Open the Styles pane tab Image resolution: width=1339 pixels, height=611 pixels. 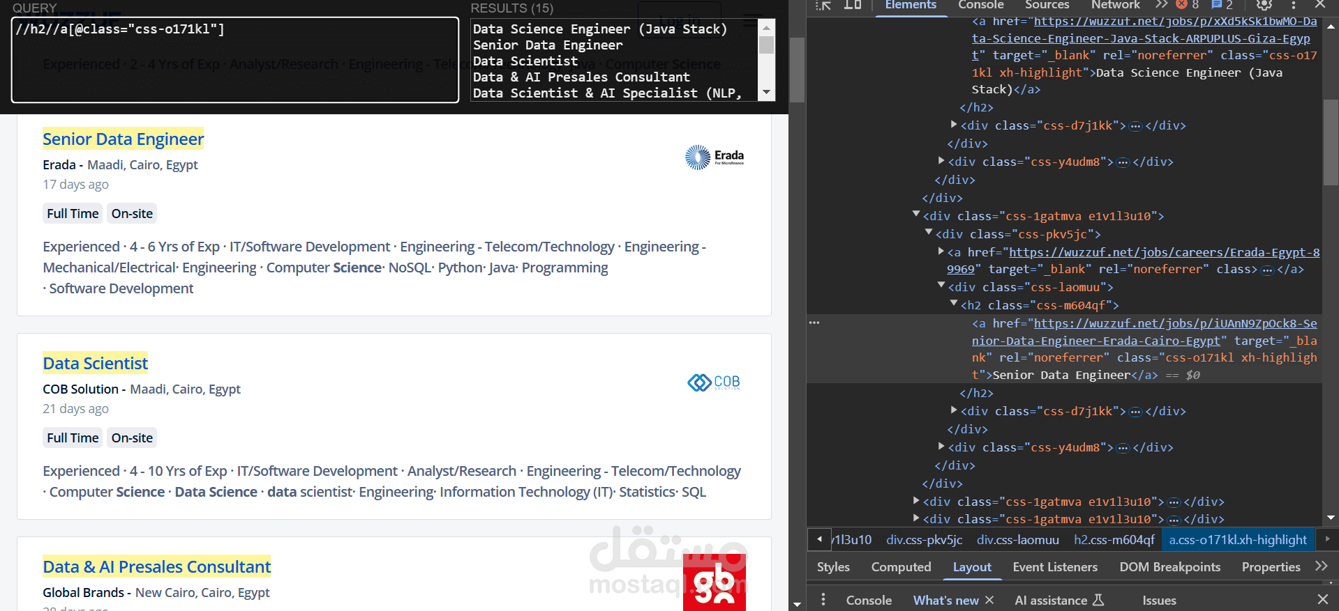[833, 567]
